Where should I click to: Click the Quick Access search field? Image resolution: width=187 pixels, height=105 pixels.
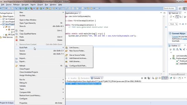169,8
